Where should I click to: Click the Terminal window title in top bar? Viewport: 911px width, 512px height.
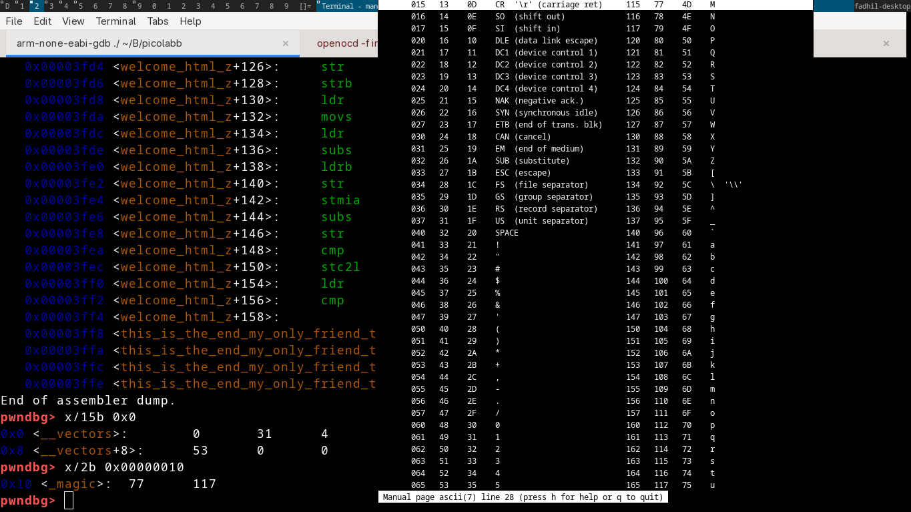(347, 6)
